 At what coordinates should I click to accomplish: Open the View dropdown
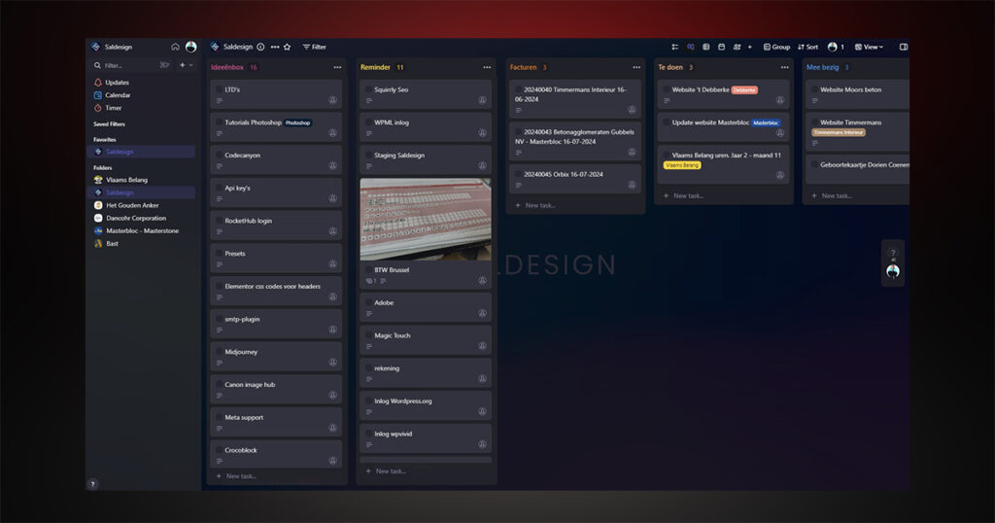click(869, 47)
